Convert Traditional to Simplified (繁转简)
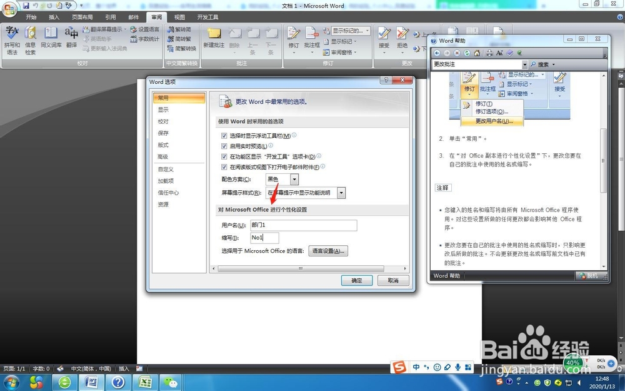Image resolution: width=625 pixels, height=391 pixels. point(179,29)
